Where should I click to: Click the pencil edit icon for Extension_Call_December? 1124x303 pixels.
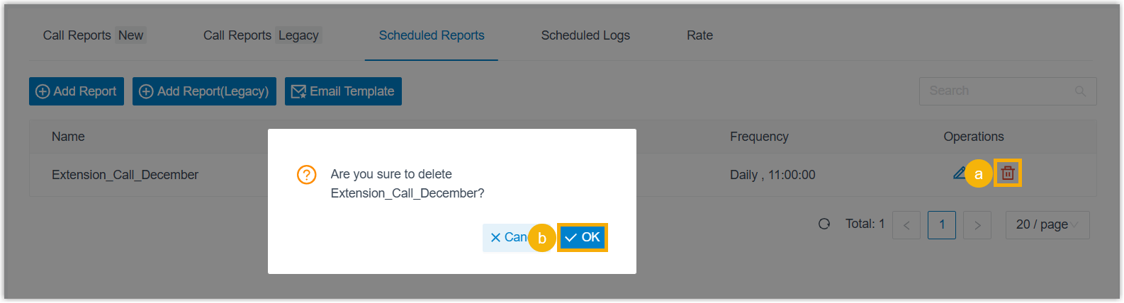[959, 173]
